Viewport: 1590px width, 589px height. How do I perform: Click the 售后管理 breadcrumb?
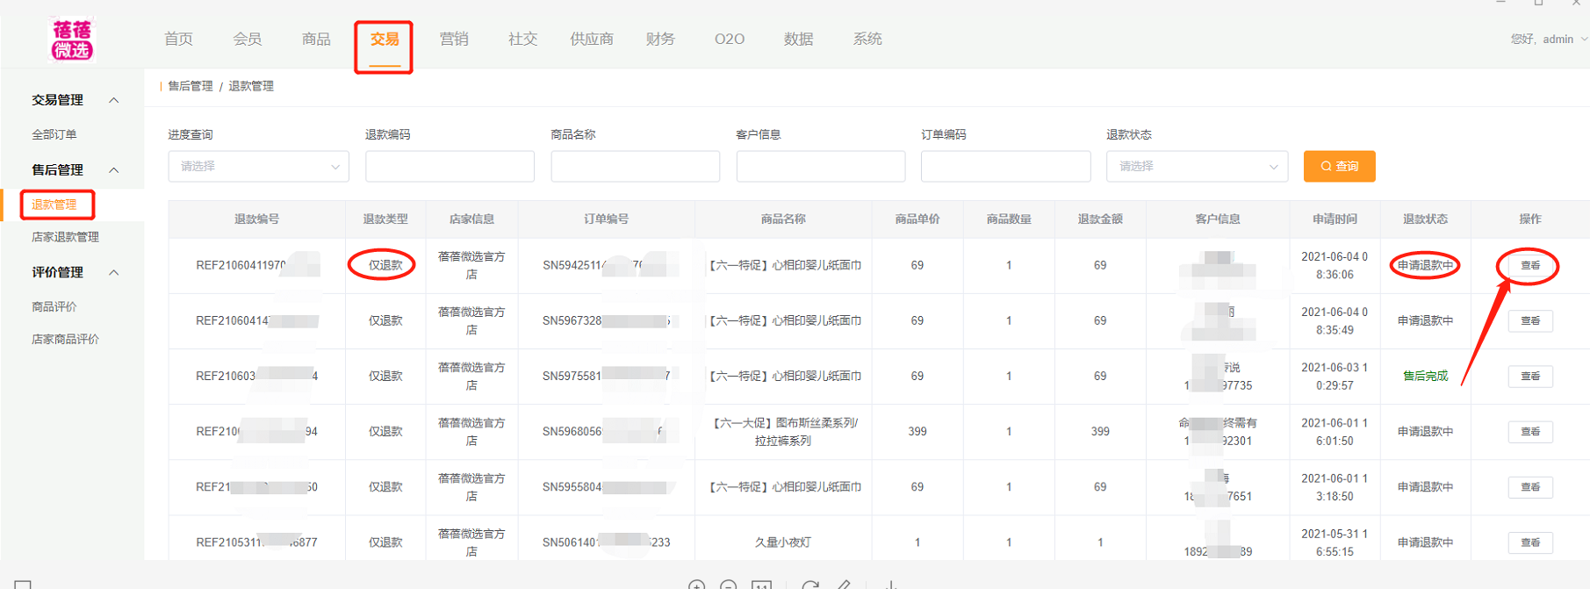191,86
